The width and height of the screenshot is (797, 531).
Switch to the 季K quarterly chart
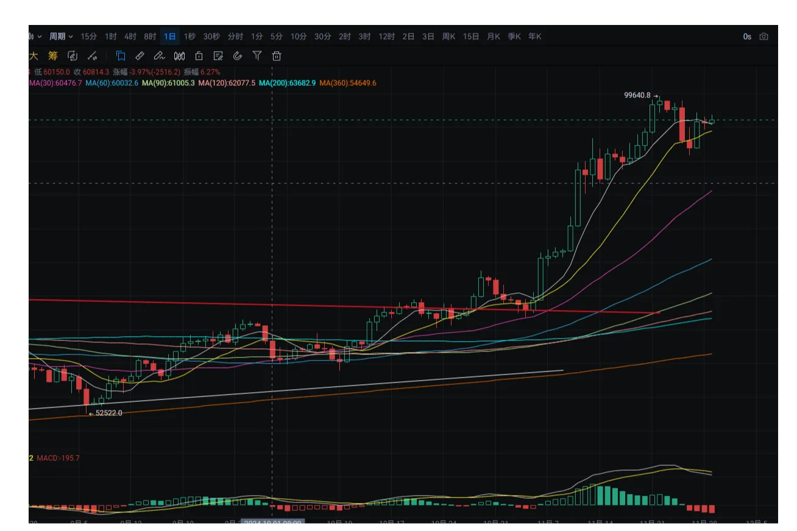pos(514,37)
